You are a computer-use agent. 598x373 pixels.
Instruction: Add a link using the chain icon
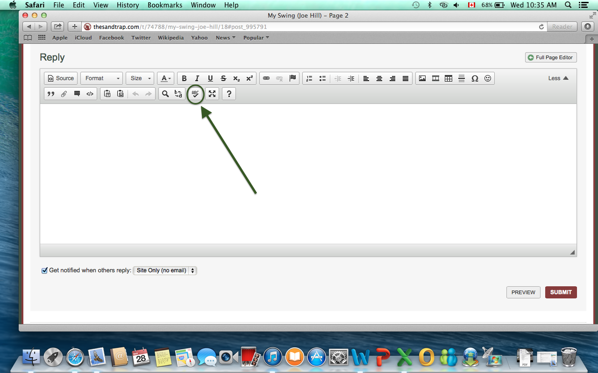[266, 78]
